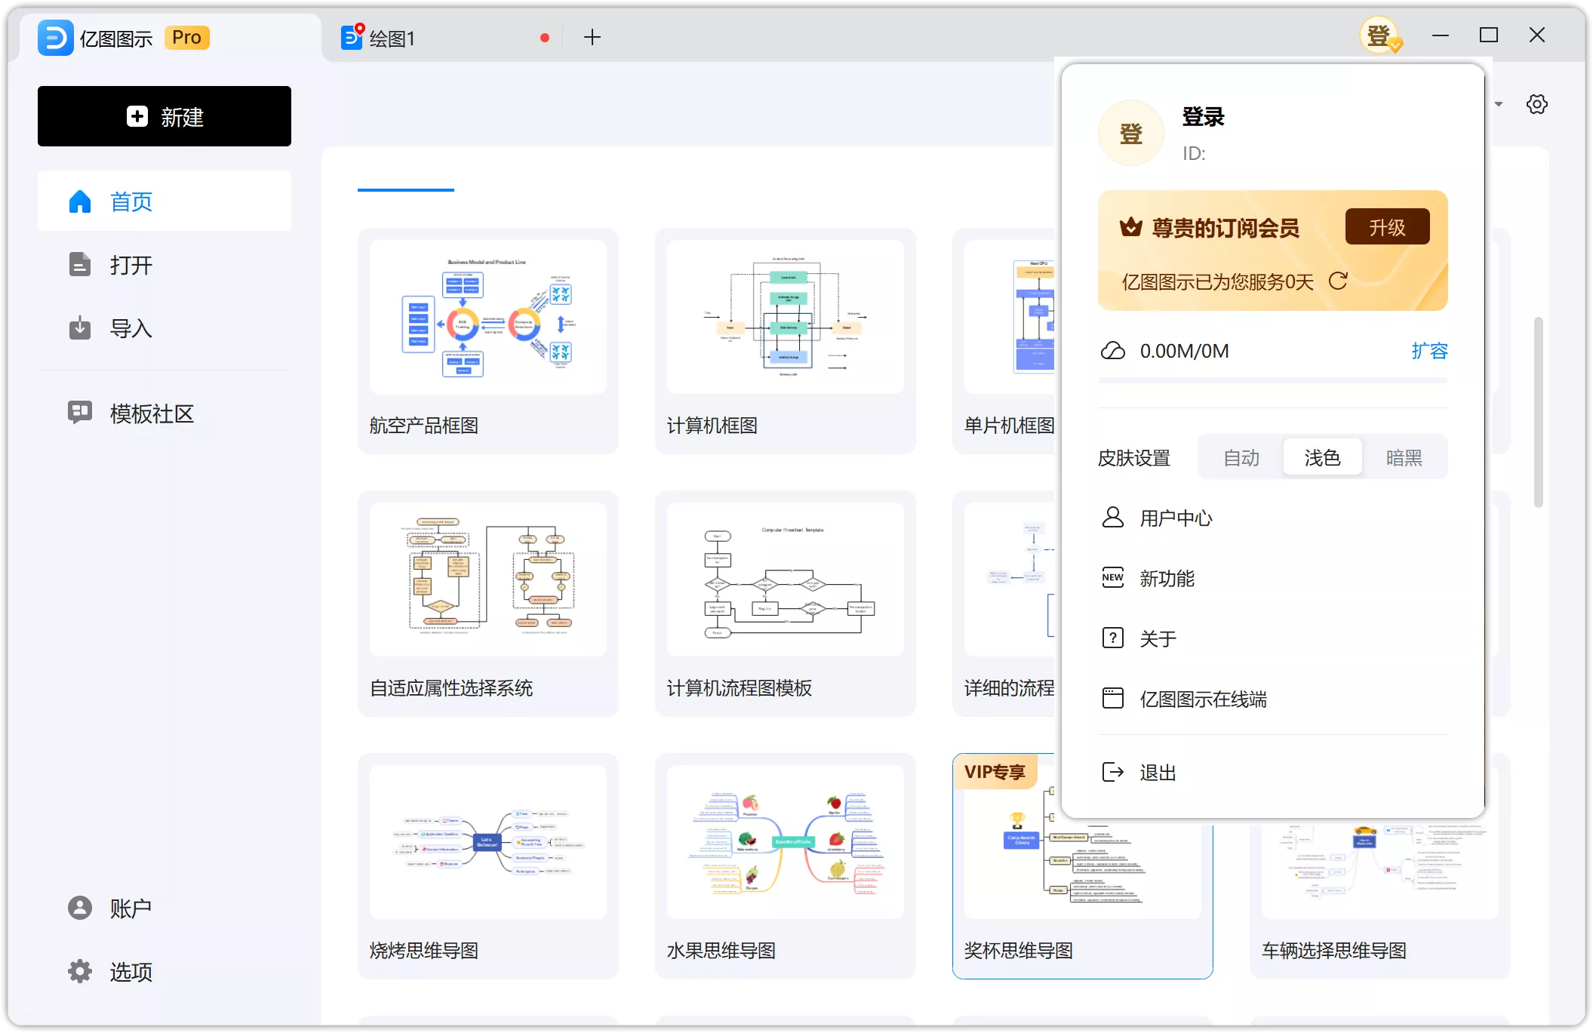Viewport: 1593px width, 1033px height.
Task: Open the 烧烤思维导图 template thumbnail
Action: click(x=487, y=842)
